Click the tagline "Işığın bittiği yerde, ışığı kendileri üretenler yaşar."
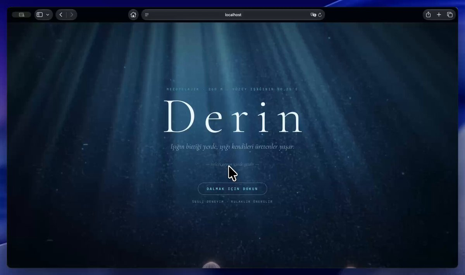This screenshot has width=465, height=275. [x=232, y=147]
